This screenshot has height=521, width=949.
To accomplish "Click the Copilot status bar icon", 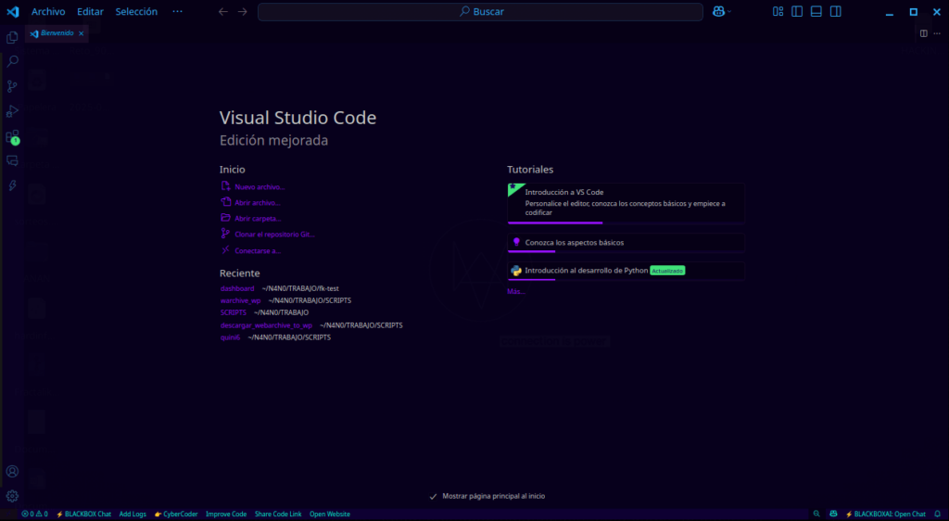I will click(833, 514).
